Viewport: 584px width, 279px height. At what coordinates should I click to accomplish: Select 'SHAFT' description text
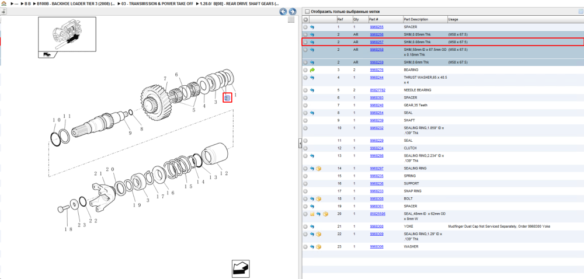pyautogui.click(x=409, y=120)
